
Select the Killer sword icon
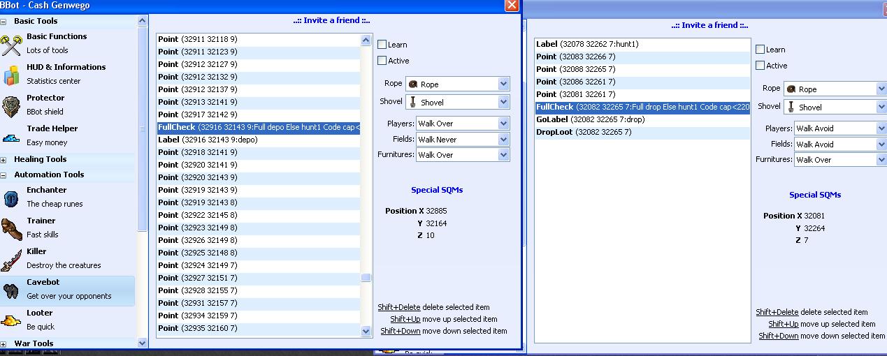coord(12,259)
